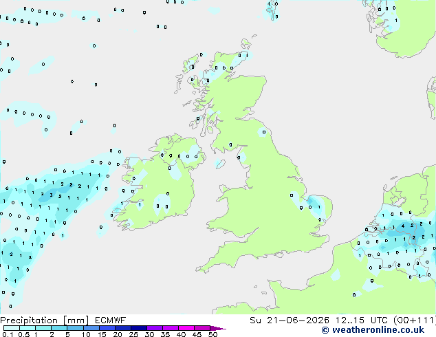
Task: Select the 25–30 mm dark blue legend swatch
Action: coord(139,328)
